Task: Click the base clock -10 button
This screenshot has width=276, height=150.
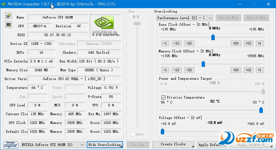Action: 176,43
